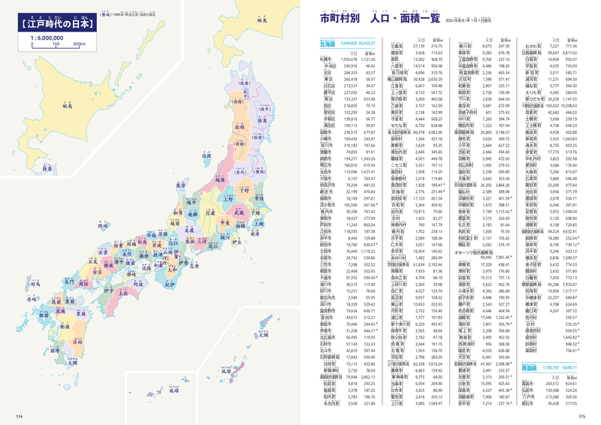
Task: Click the 越前 province label
Action: point(175,223)
